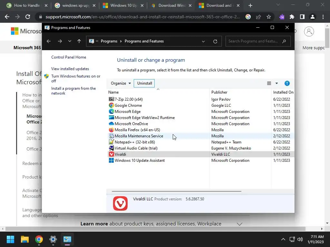Viewport: 330px width, 247px height.
Task: Expand the view options dropdown arrow
Action: pyautogui.click(x=277, y=83)
